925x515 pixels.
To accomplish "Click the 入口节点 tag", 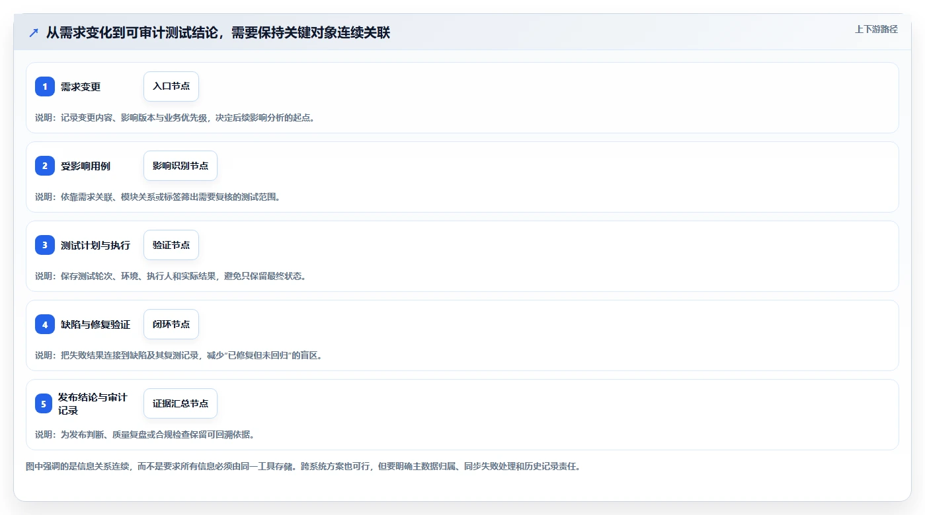I will (x=171, y=86).
